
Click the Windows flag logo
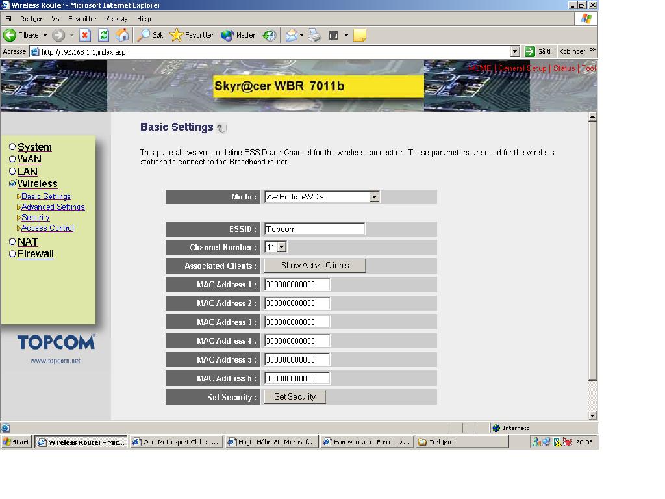[586, 19]
